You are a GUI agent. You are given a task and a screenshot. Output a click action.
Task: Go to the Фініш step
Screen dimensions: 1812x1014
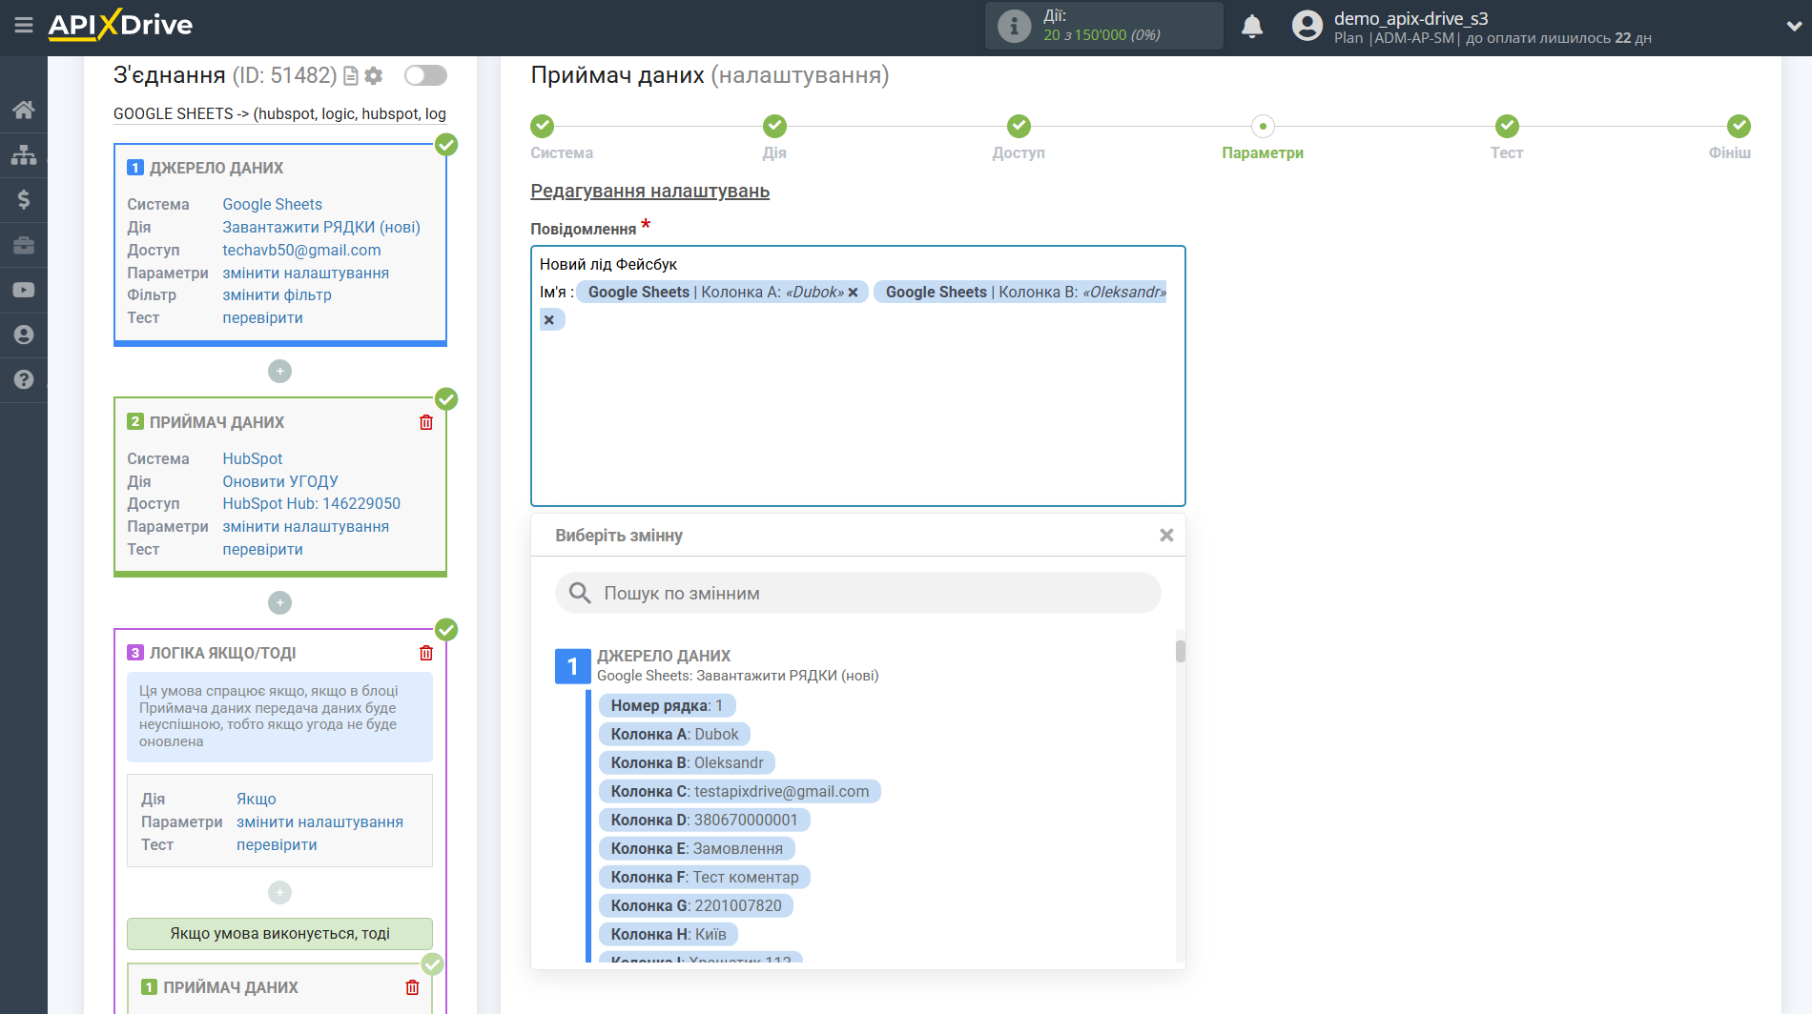(1739, 126)
